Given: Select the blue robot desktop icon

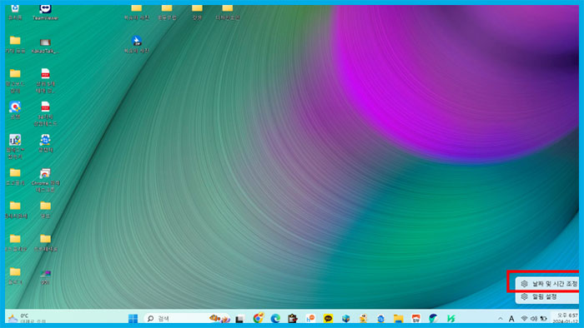Looking at the screenshot, I should point(45,143).
